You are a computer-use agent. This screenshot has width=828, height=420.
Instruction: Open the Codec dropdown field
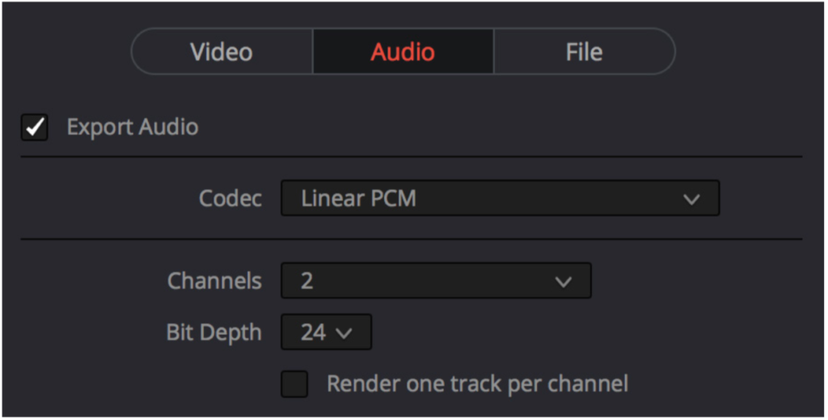click(x=500, y=198)
